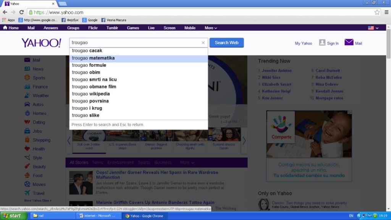Click the Windows Start button
391x220 pixels.
click(14, 216)
